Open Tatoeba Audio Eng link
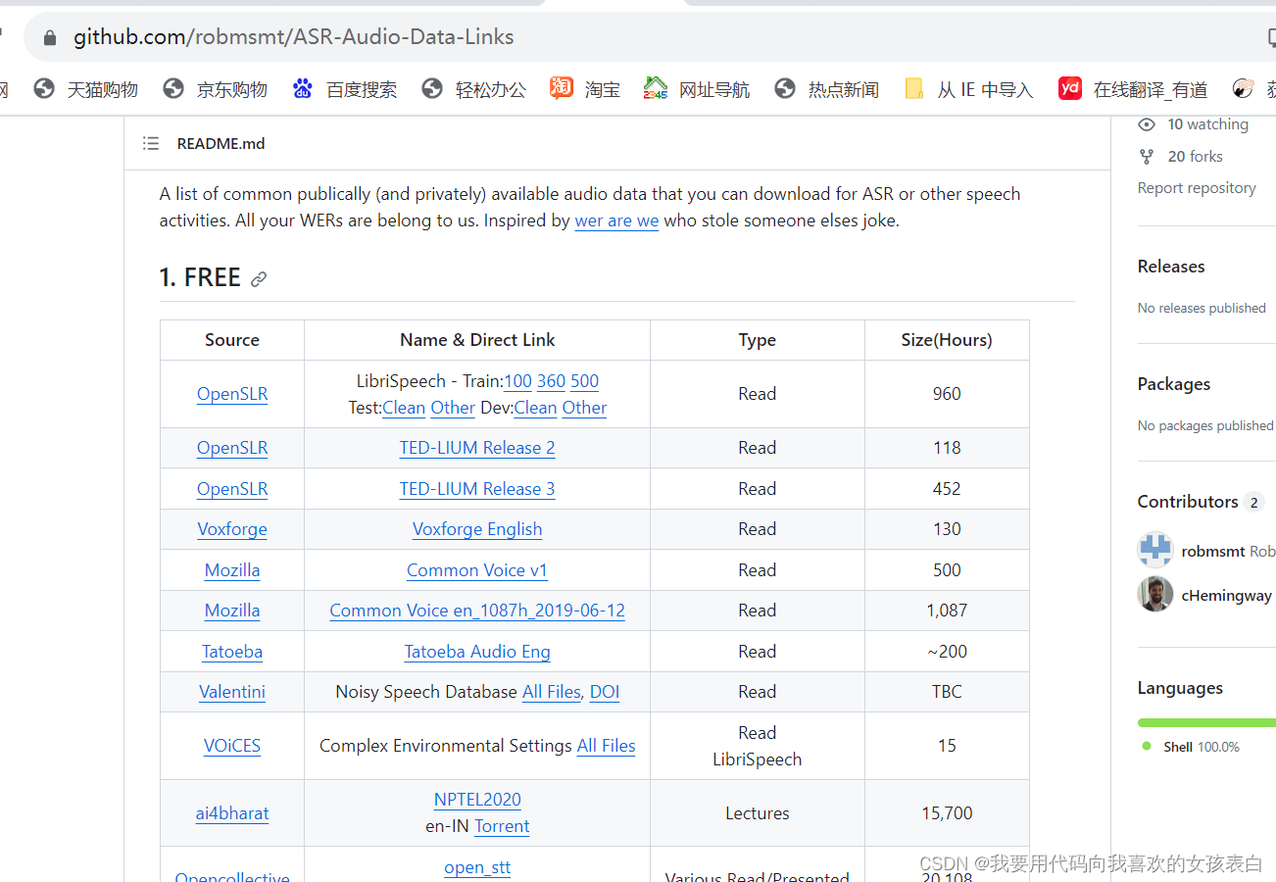Viewport: 1276px width, 882px height. click(x=477, y=652)
